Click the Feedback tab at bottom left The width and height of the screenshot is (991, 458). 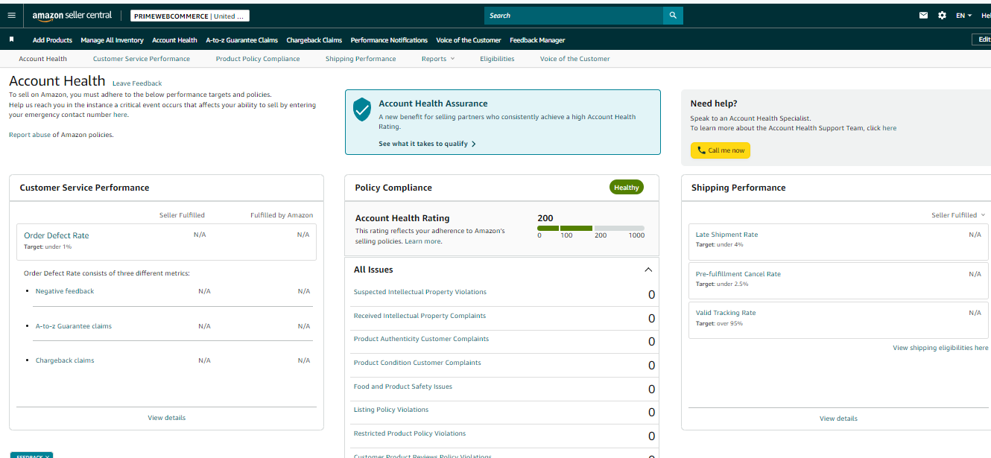[x=31, y=455]
